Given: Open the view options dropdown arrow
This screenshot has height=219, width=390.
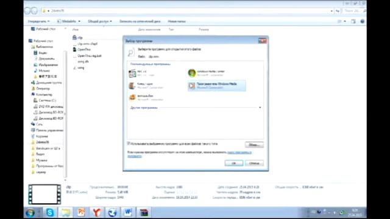Looking at the screenshot, I should (345, 21).
